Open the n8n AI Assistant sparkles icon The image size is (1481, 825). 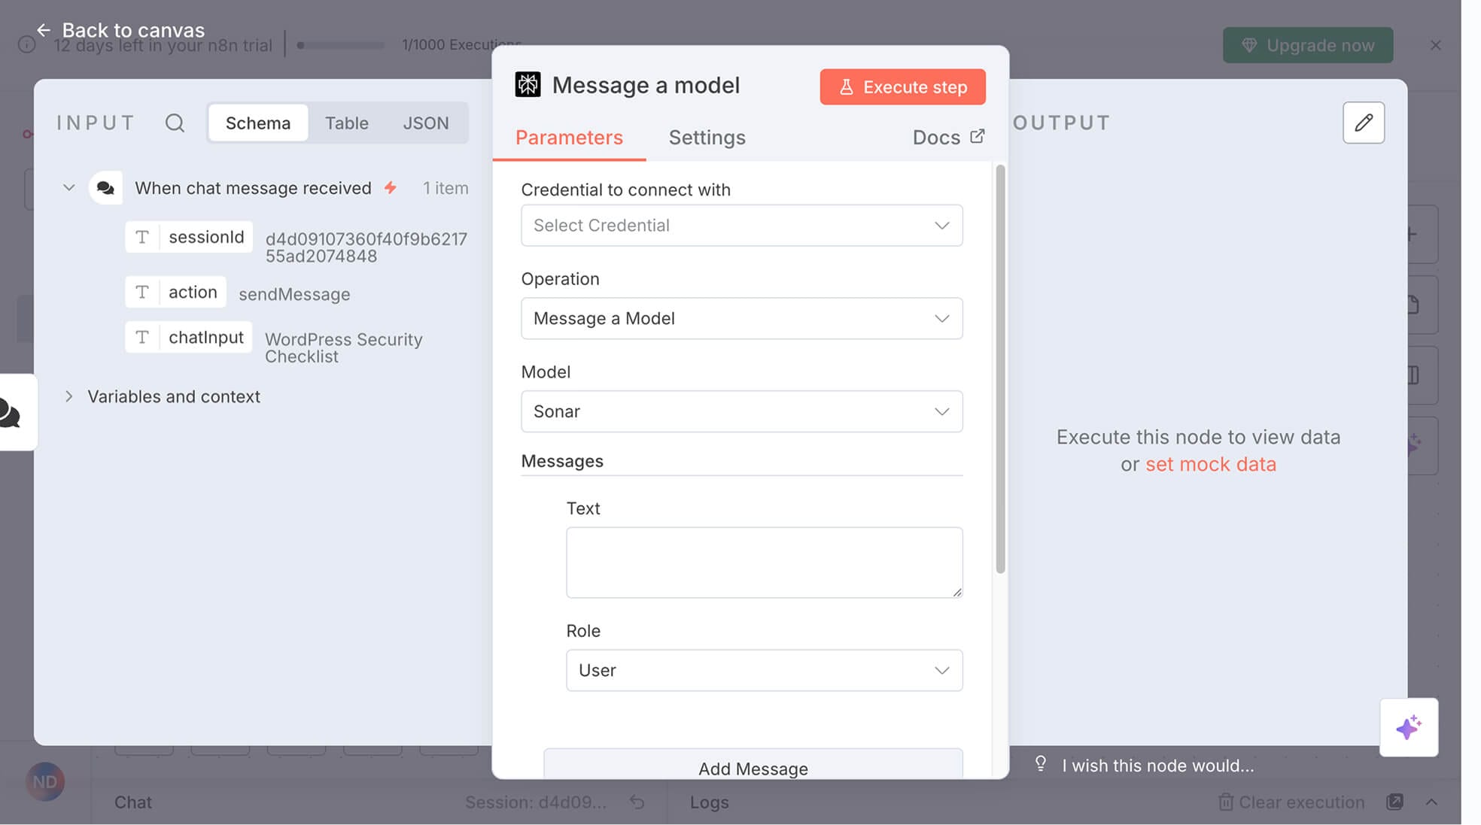point(1408,726)
